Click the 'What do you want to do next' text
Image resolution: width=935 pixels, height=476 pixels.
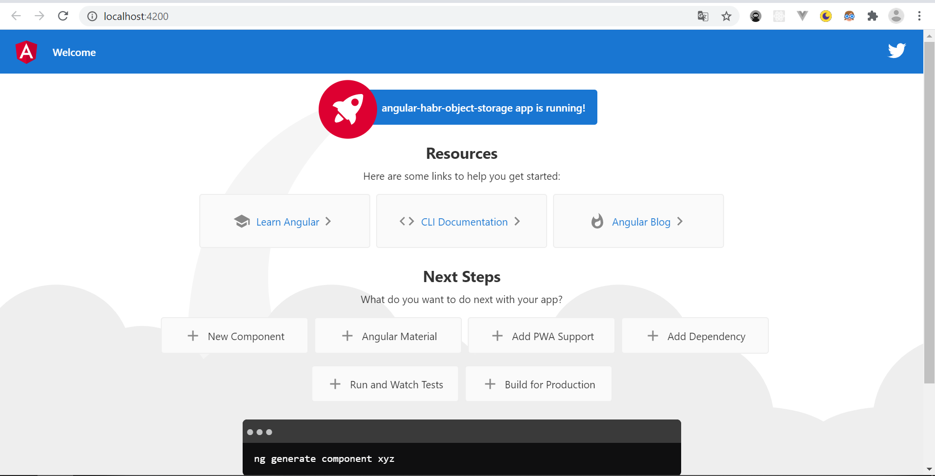coord(461,300)
